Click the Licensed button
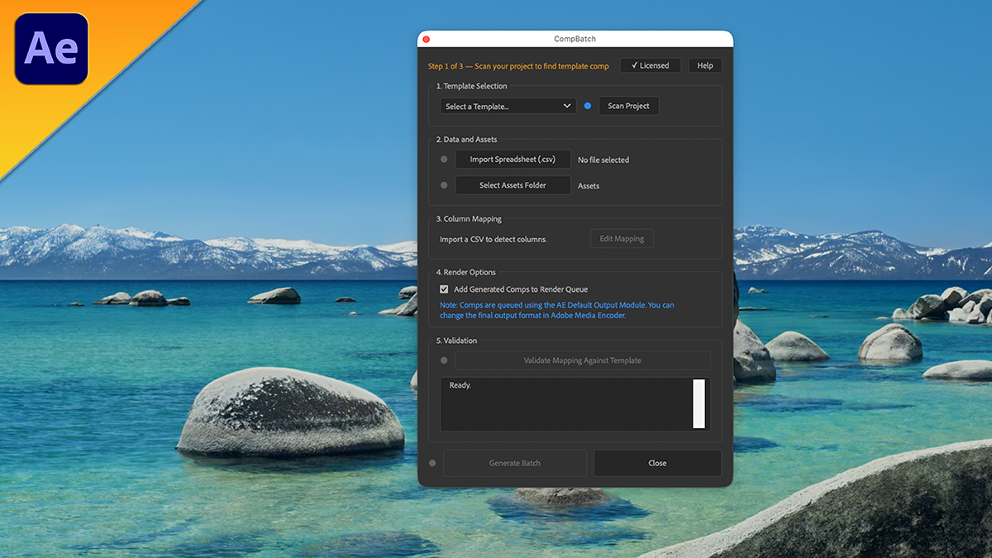The image size is (992, 558). 650,65
